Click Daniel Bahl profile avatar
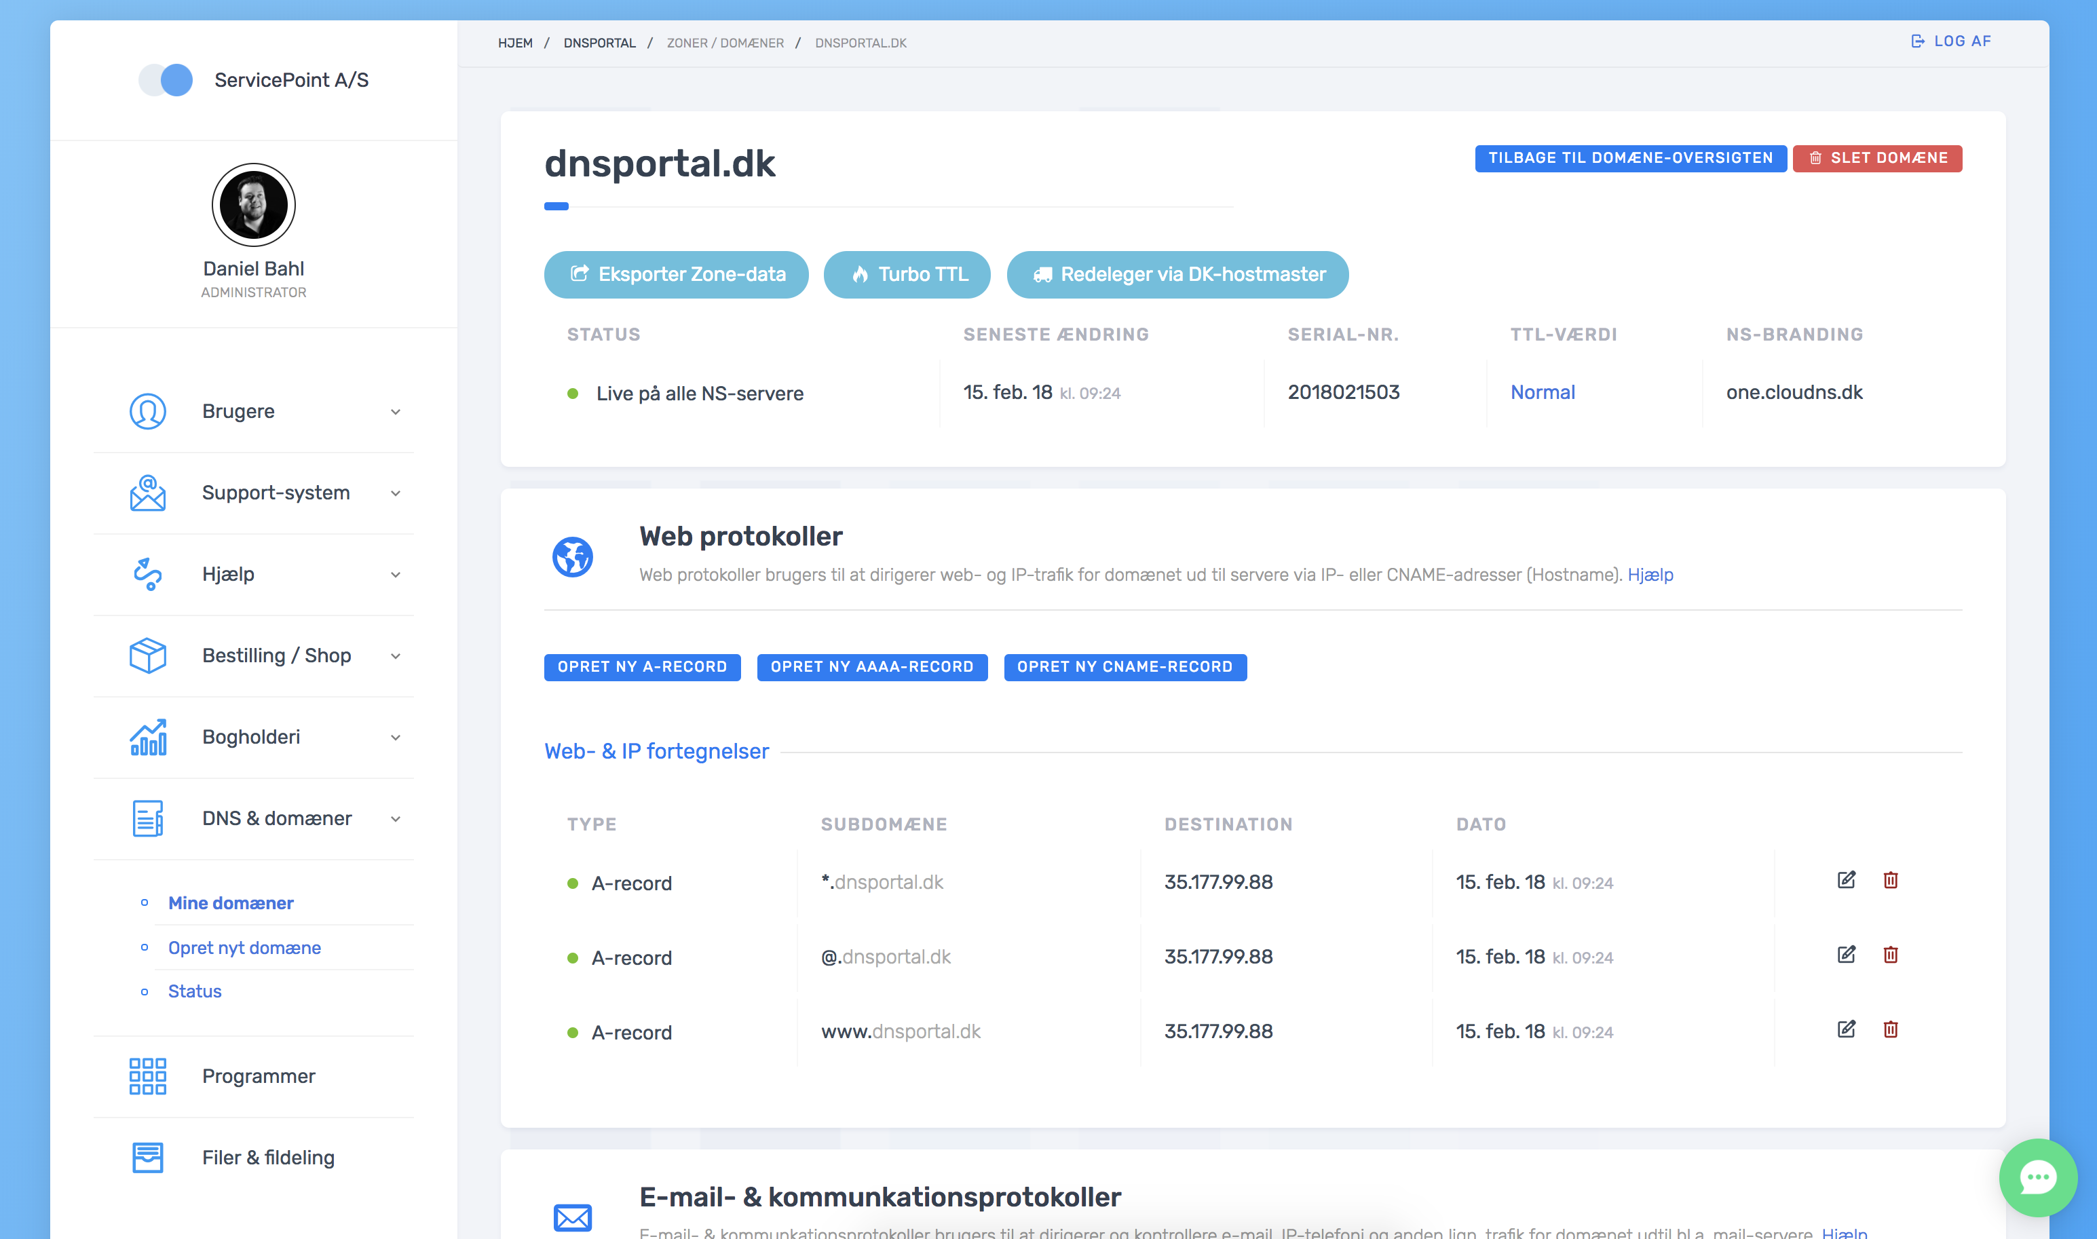Viewport: 2097px width, 1239px height. [x=253, y=204]
